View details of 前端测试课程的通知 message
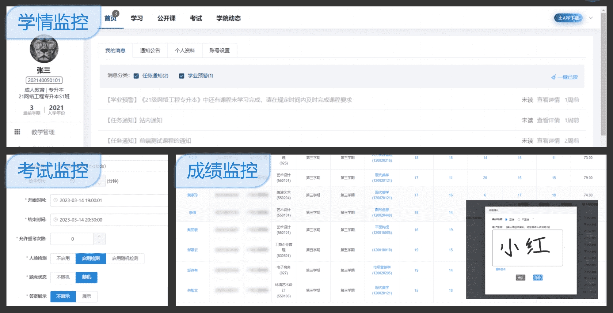Image resolution: width=613 pixels, height=313 pixels. [548, 141]
